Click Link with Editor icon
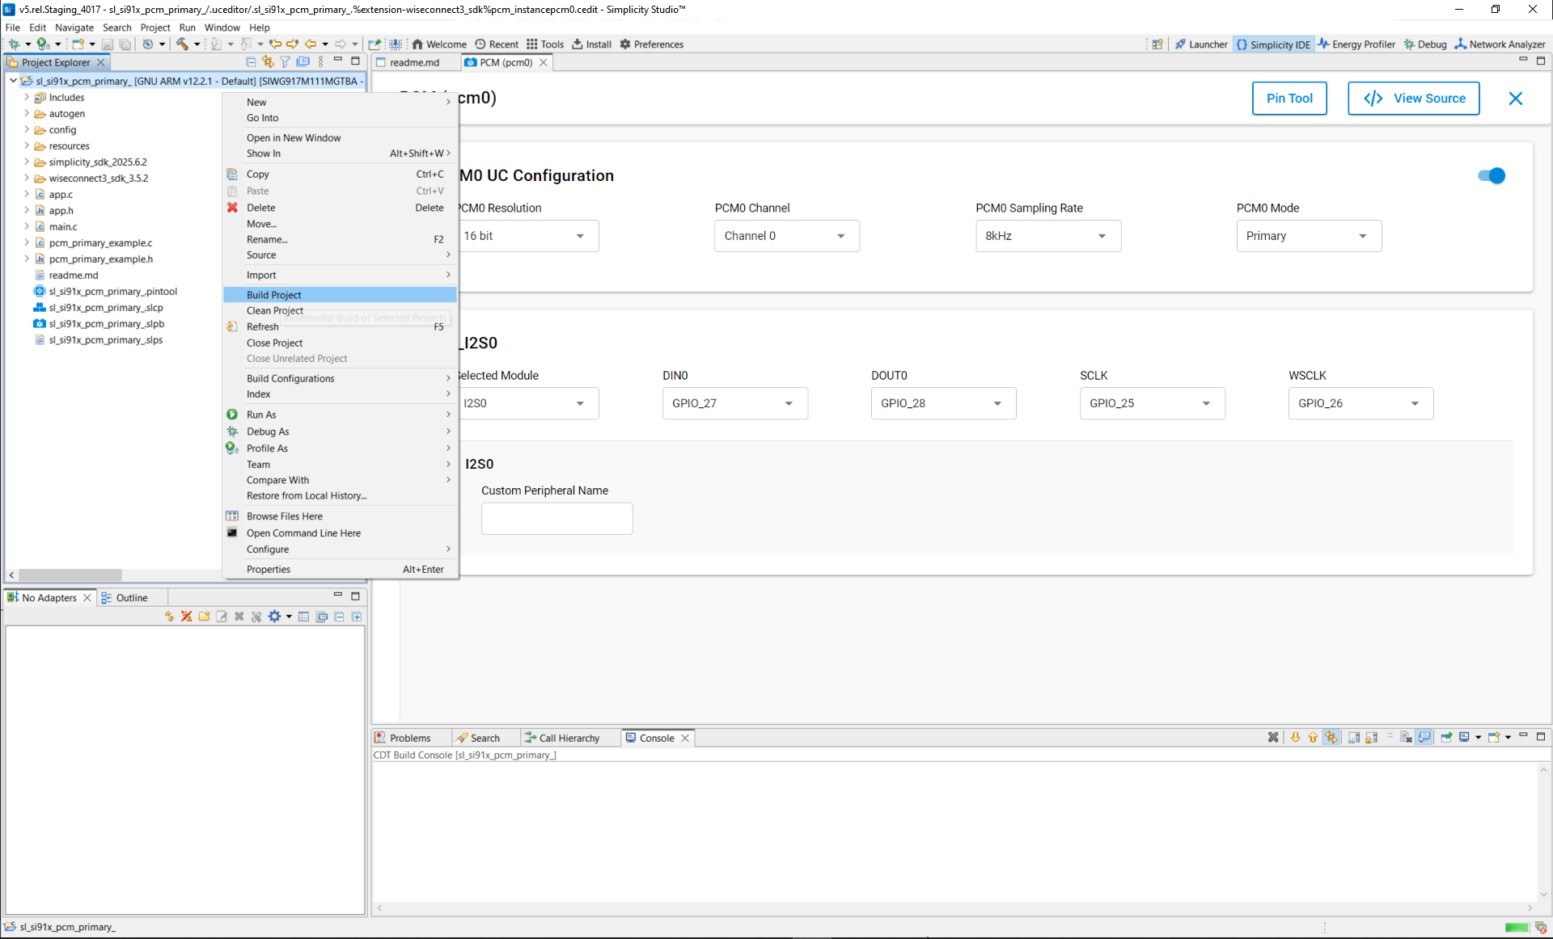This screenshot has width=1553, height=939. [268, 62]
